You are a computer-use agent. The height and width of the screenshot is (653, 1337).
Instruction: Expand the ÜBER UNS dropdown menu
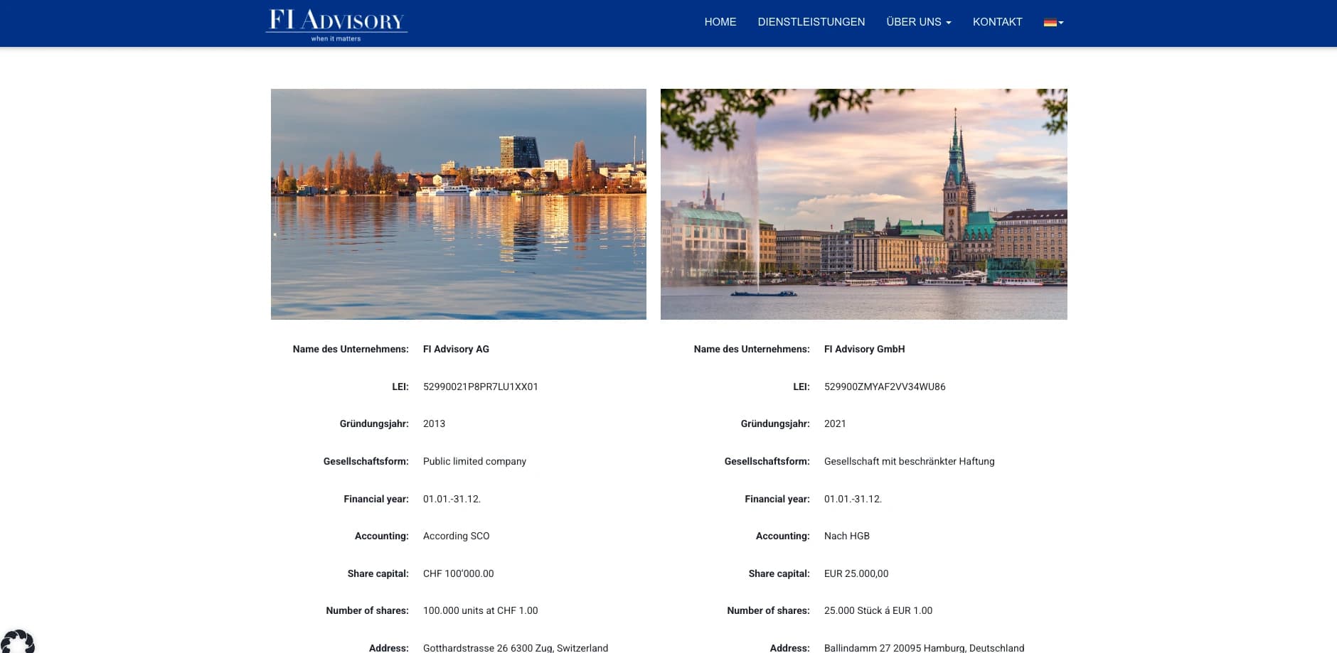[918, 22]
